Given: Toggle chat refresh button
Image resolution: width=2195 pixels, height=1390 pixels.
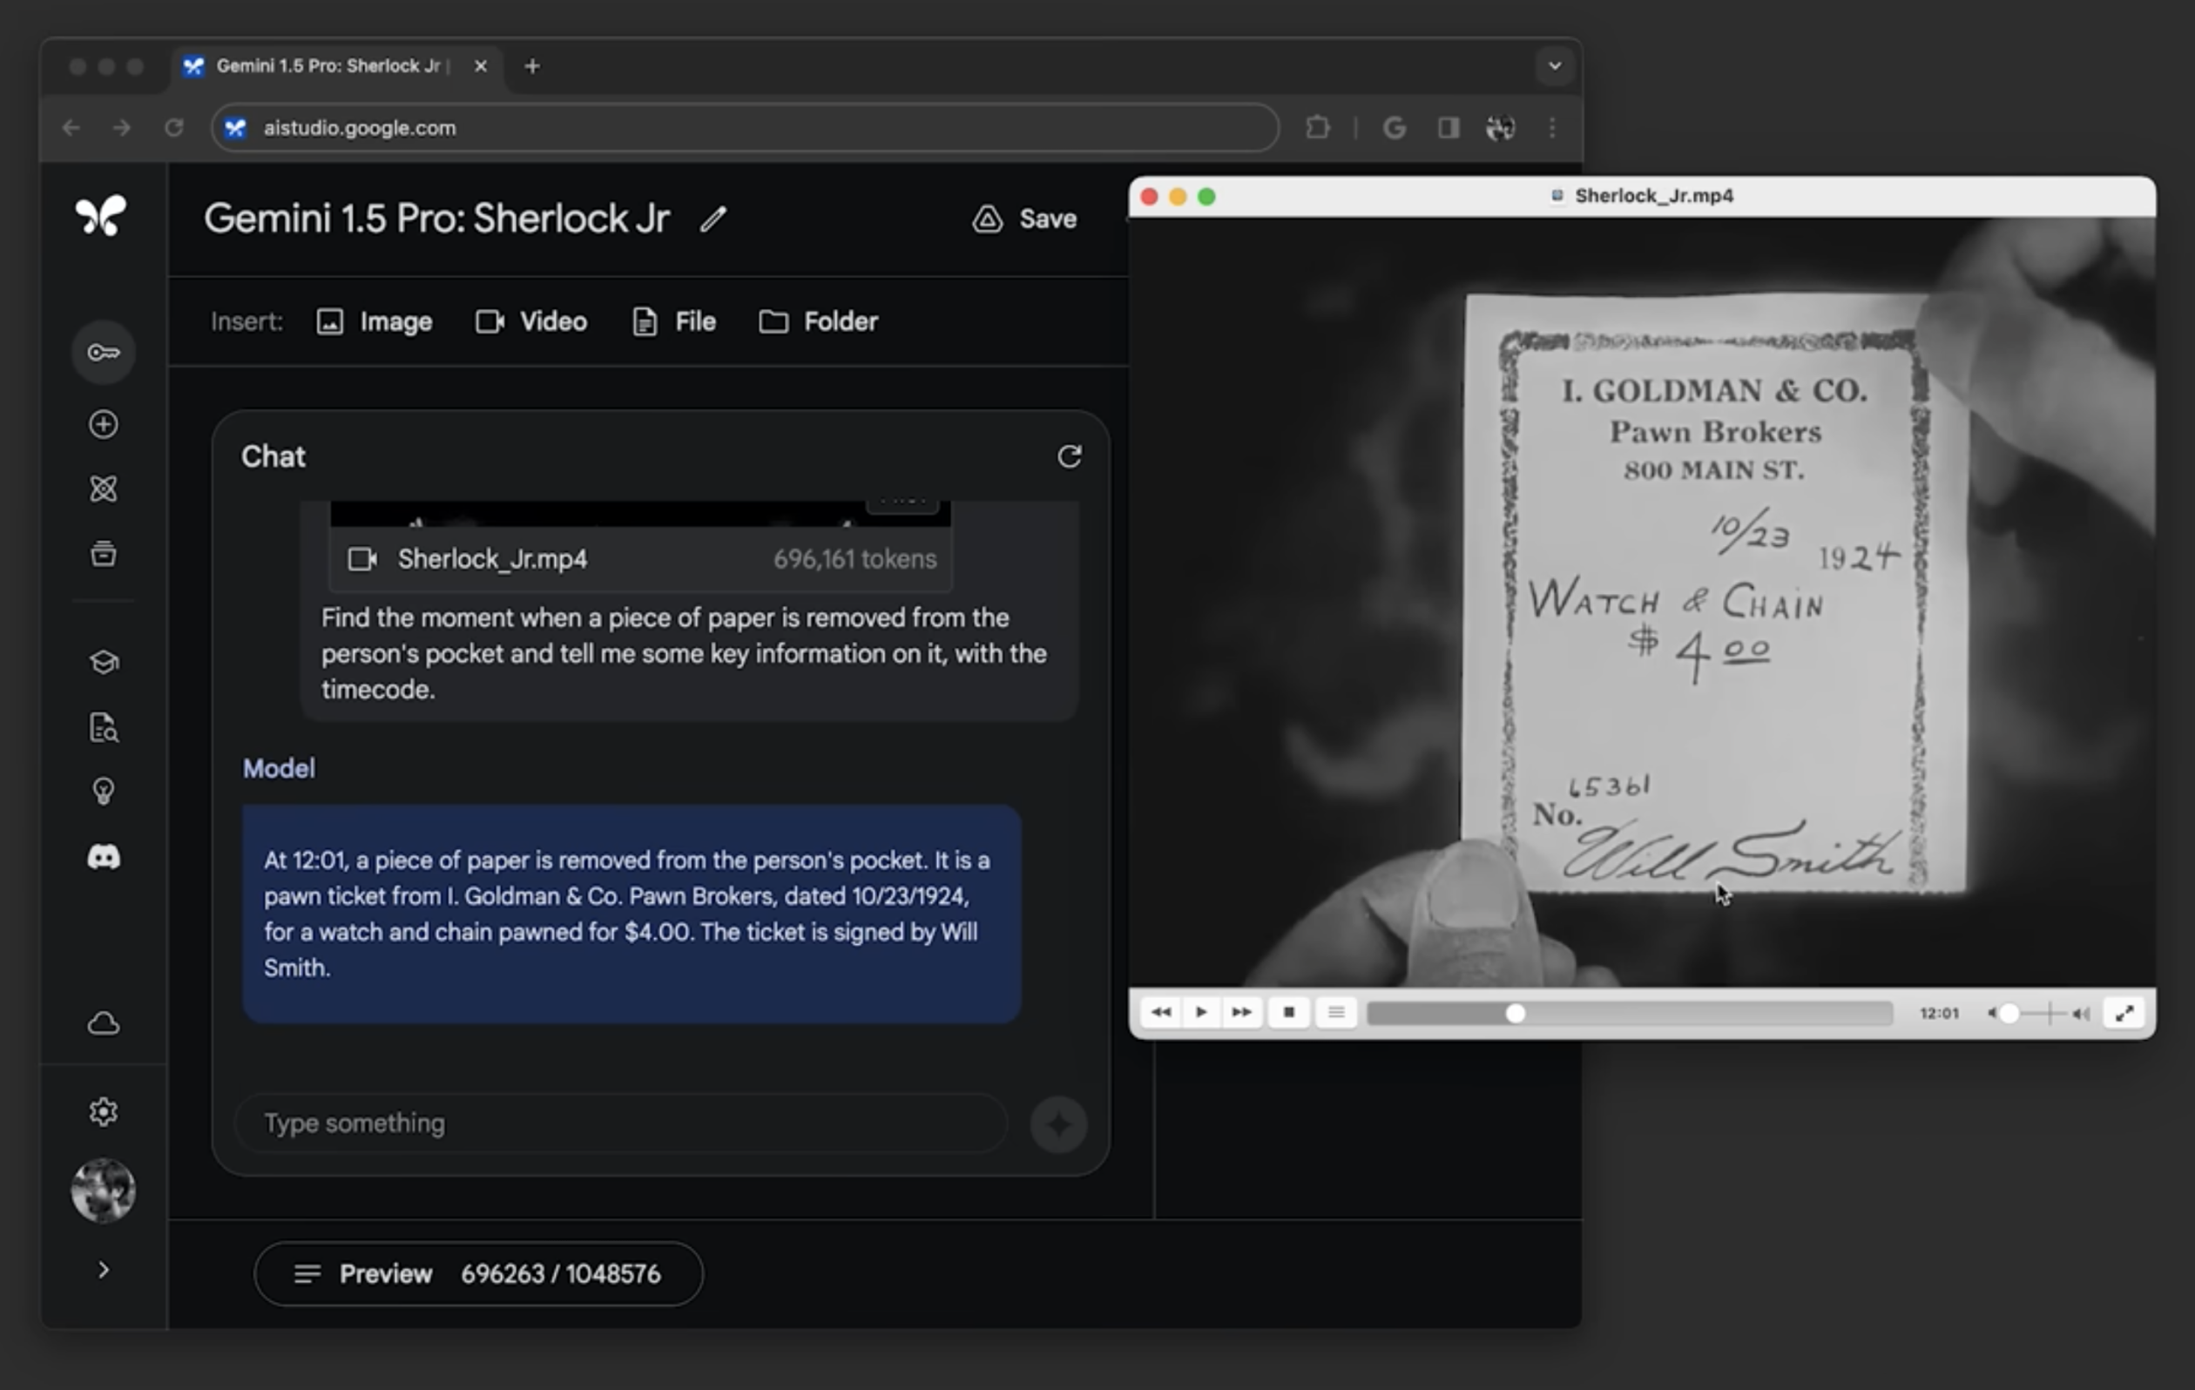Looking at the screenshot, I should (1069, 455).
